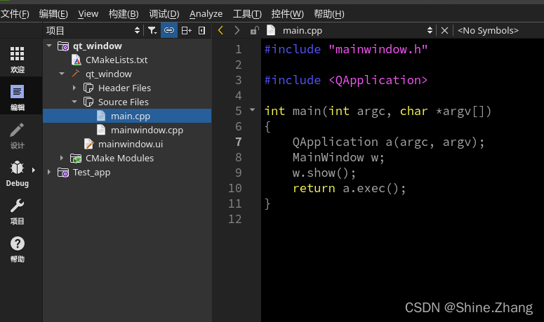The width and height of the screenshot is (544, 322).
Task: Open the 帮助(H) help menu
Action: [x=329, y=14]
